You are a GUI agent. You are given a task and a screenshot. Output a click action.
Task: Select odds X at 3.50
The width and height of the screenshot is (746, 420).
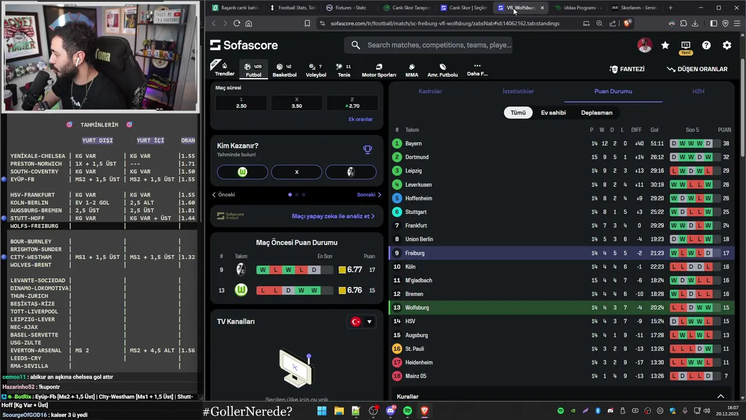297,103
